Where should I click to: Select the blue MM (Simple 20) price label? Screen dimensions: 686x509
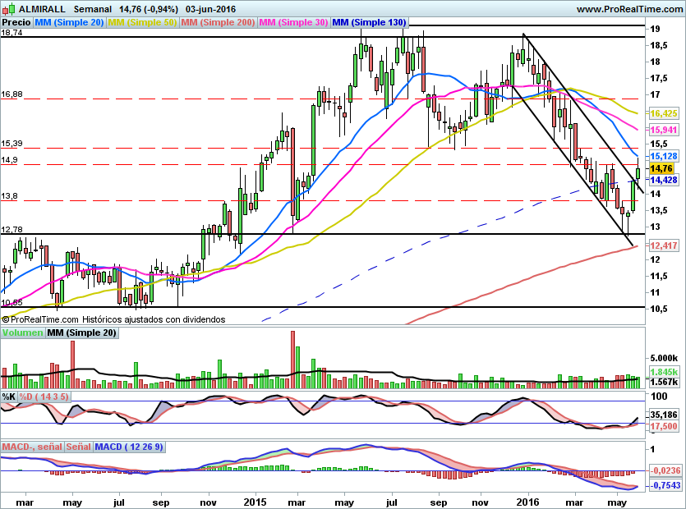69,22
